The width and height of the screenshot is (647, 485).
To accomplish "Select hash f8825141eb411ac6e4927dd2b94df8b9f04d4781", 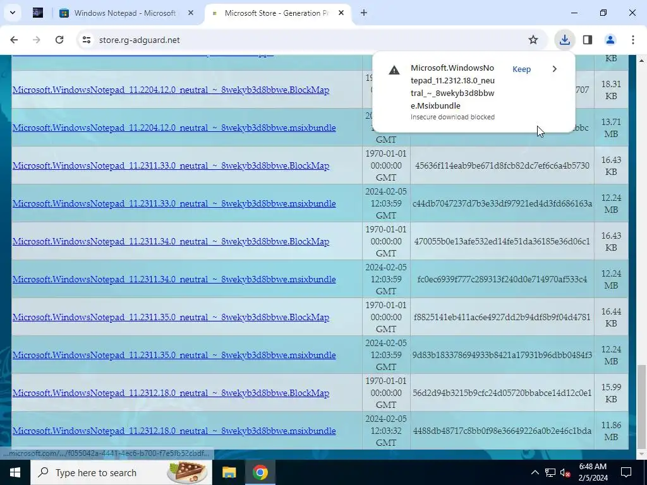I will click(x=502, y=318).
